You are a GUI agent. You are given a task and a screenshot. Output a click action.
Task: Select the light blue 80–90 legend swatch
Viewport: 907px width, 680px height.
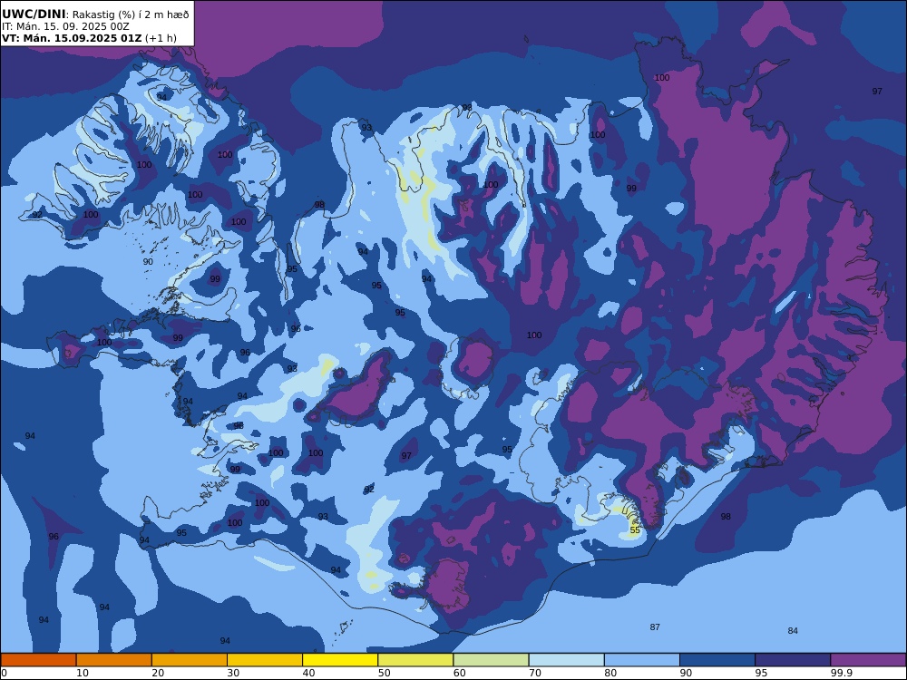(x=642, y=660)
